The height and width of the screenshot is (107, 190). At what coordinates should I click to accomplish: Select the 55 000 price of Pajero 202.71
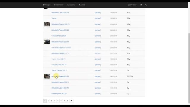coord(130,76)
